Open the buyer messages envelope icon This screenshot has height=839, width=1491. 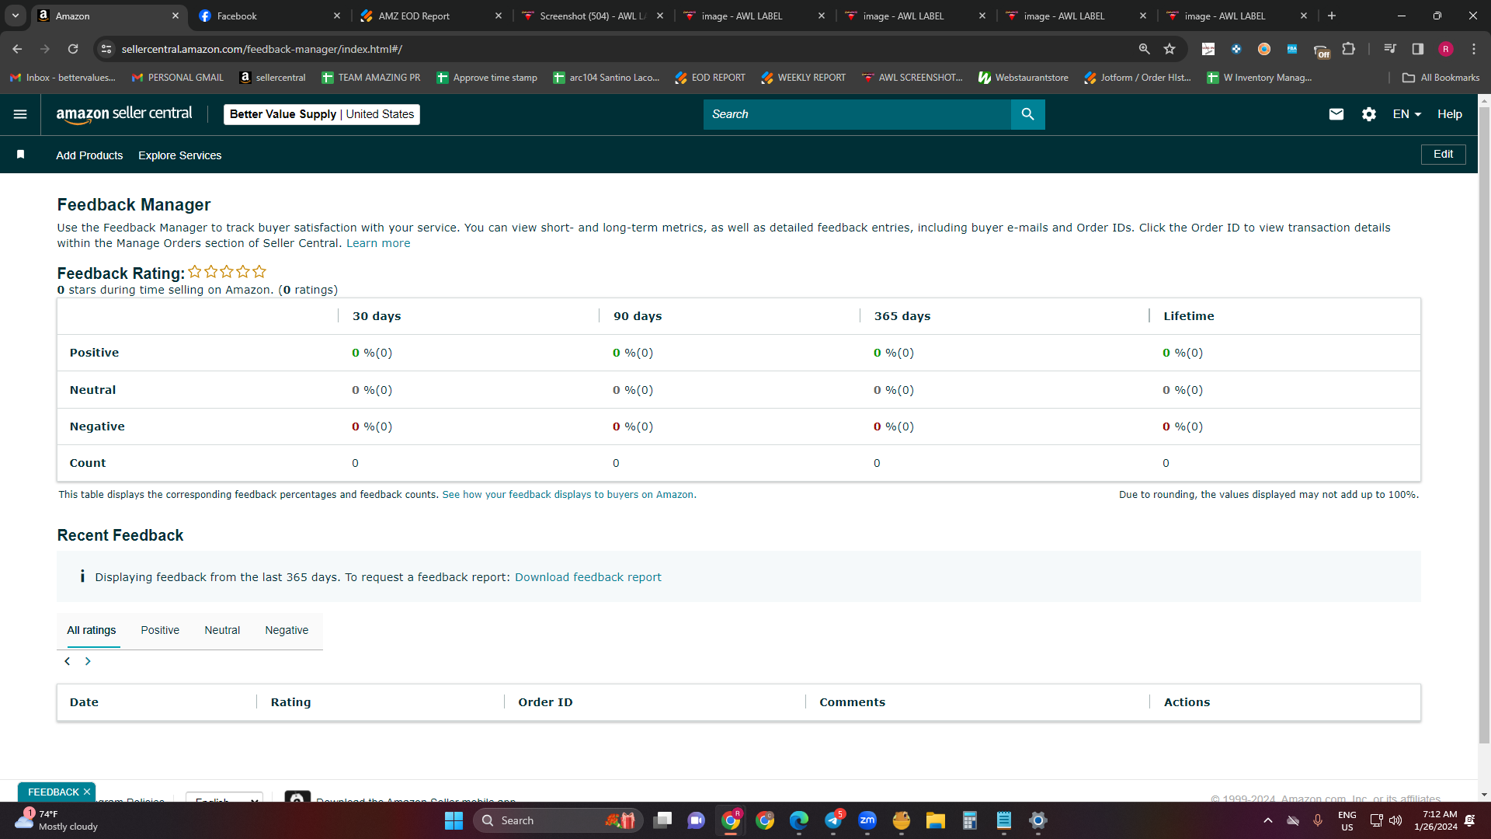coord(1336,114)
